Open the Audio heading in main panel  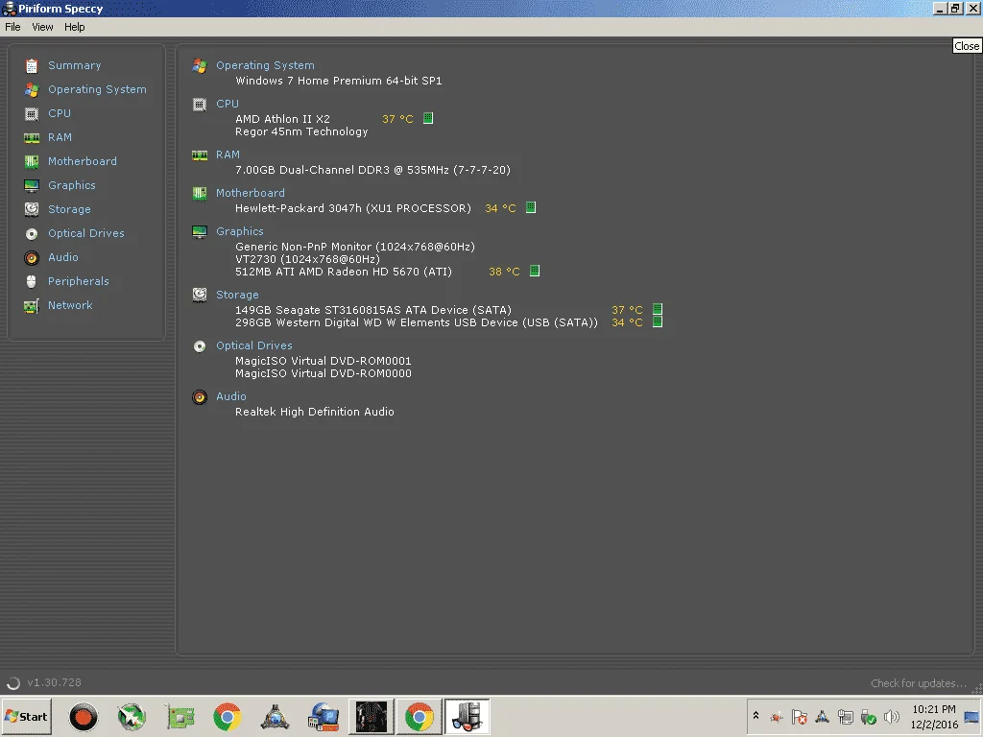click(230, 396)
